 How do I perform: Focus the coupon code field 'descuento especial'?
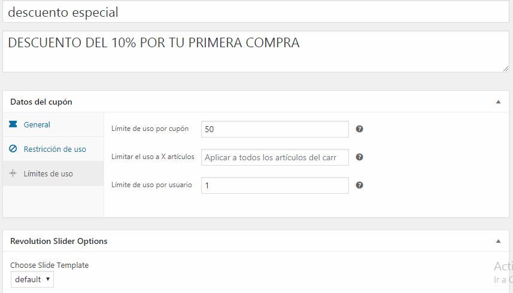click(x=256, y=12)
